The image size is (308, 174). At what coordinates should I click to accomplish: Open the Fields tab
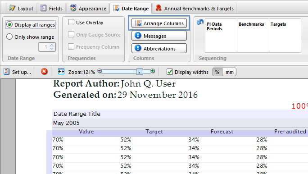coord(51,9)
